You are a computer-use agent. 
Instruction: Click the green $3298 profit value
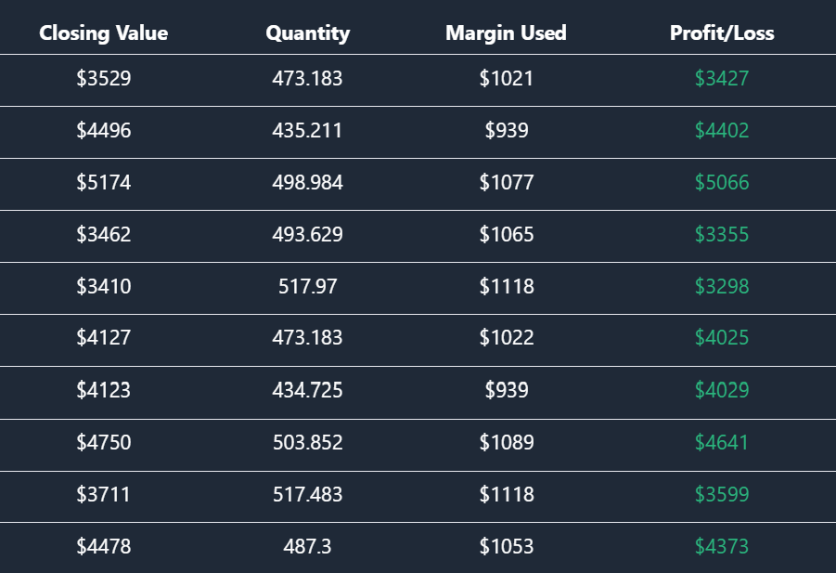tap(722, 287)
